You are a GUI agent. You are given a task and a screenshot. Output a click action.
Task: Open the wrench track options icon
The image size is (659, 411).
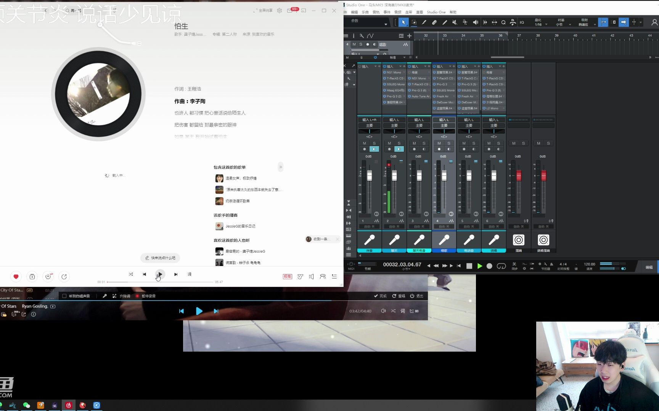pos(362,36)
